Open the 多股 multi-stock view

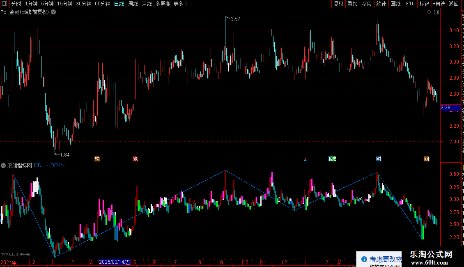[367, 4]
